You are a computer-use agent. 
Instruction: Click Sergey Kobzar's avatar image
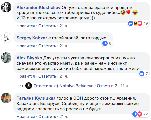coord(6,38)
